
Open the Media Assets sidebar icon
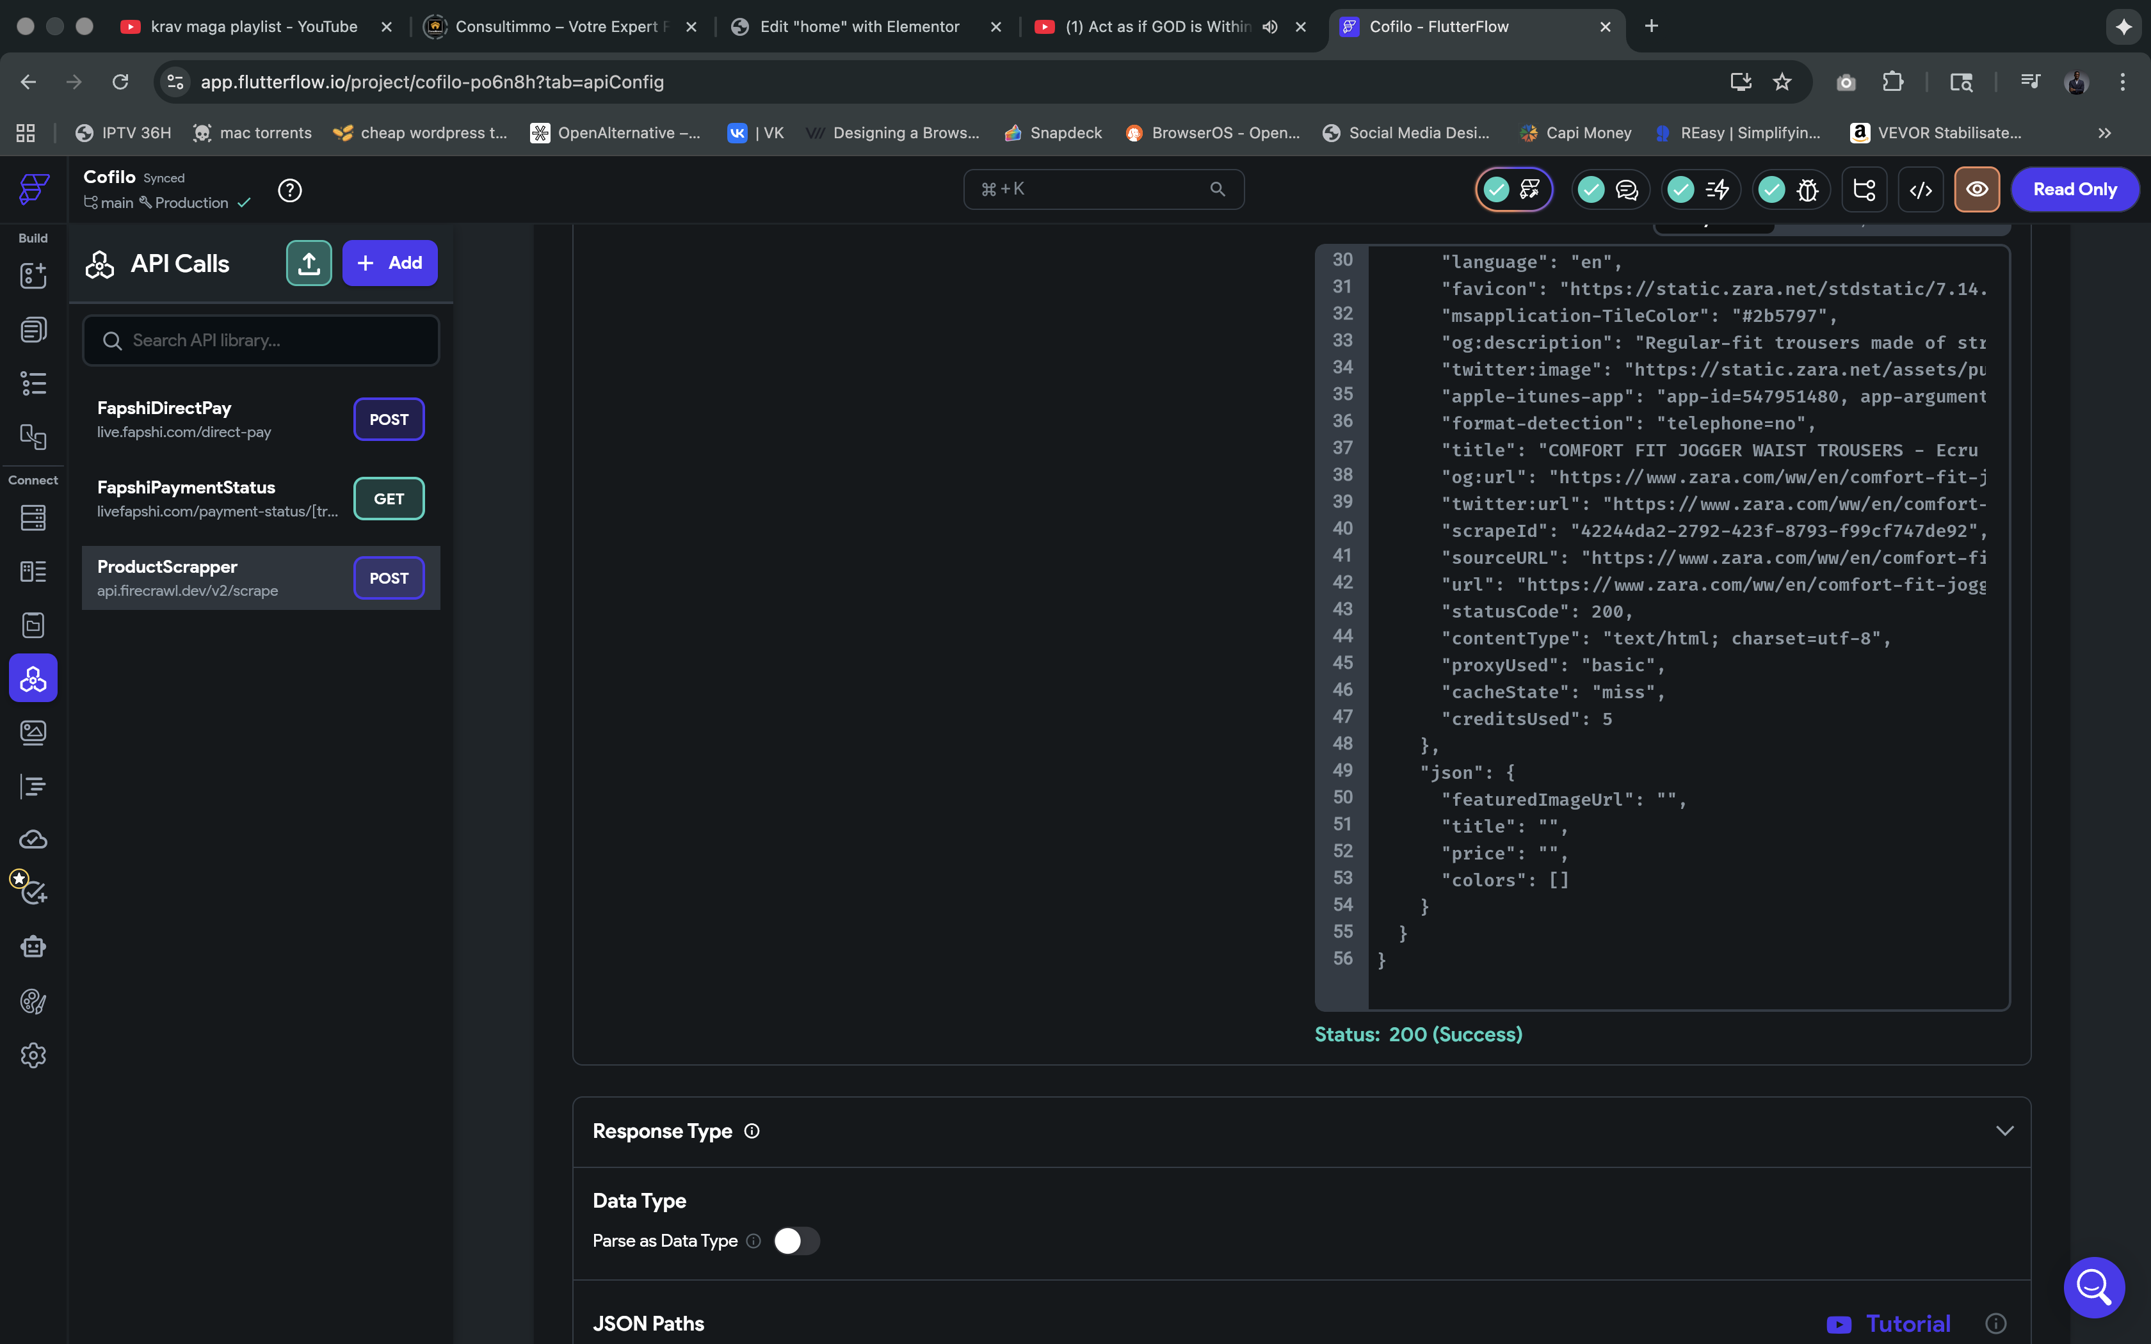point(33,732)
